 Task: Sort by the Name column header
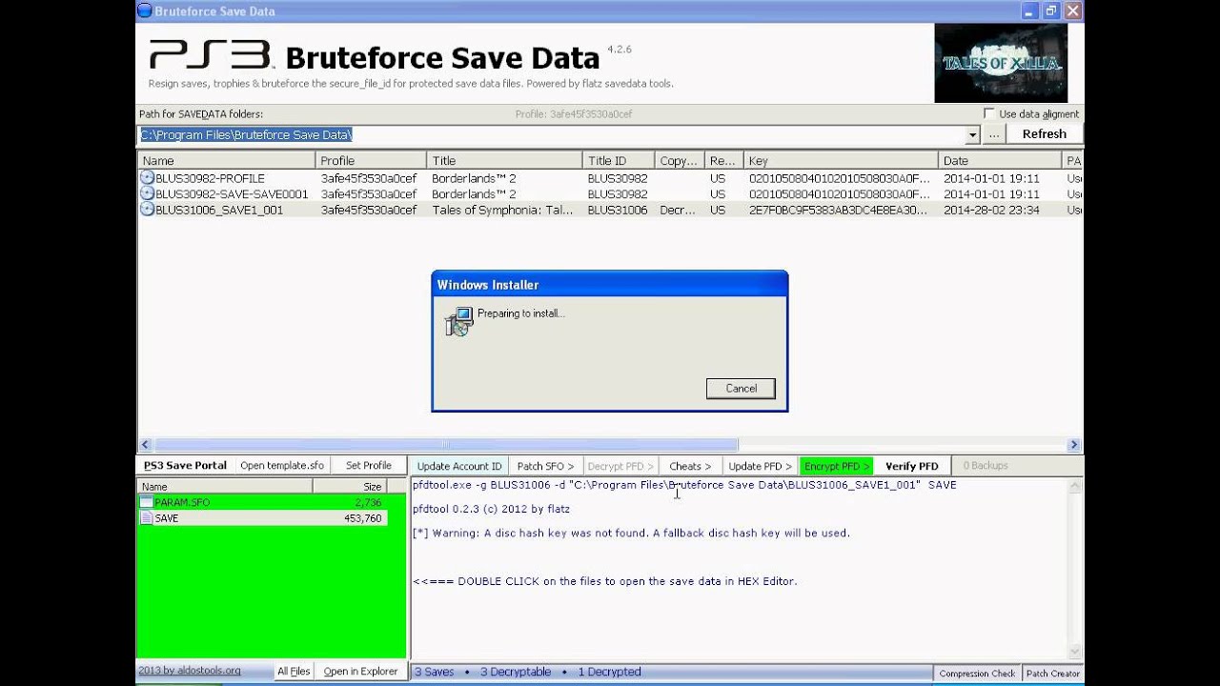227,161
